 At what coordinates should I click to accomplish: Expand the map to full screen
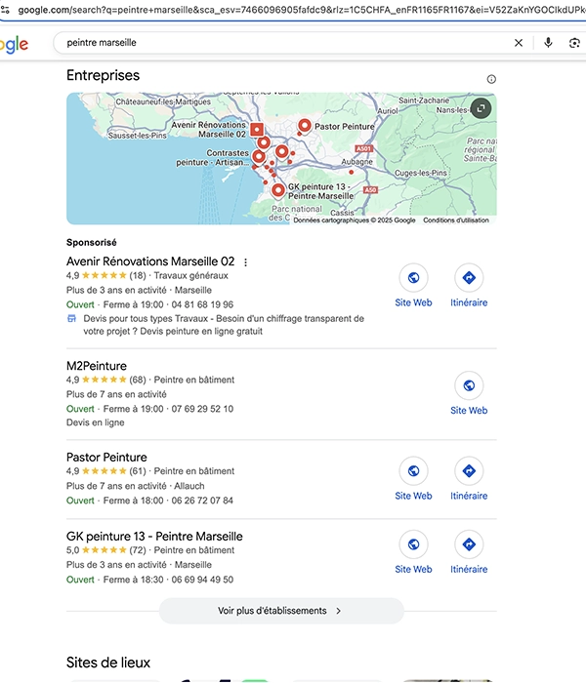pyautogui.click(x=481, y=108)
